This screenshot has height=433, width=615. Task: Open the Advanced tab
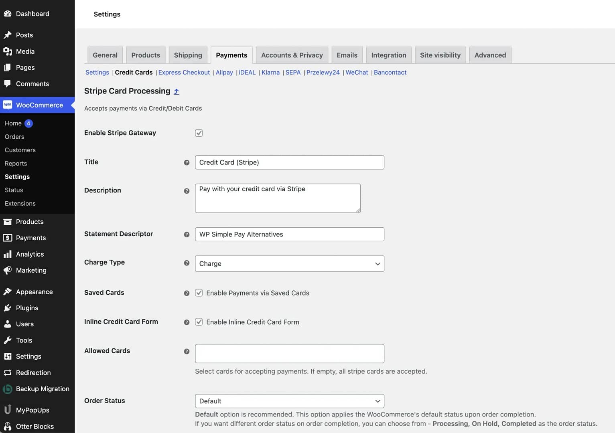(490, 55)
